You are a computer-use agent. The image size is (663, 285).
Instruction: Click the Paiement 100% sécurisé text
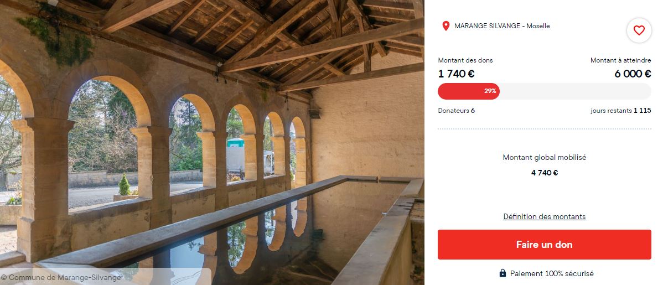552,273
